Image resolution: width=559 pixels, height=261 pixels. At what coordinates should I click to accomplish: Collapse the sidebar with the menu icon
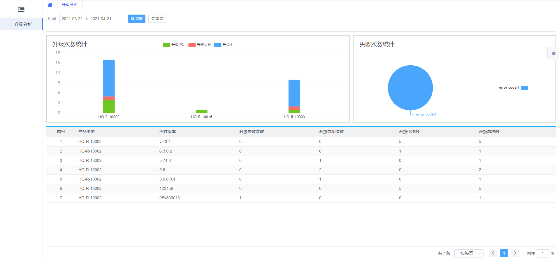(x=21, y=9)
